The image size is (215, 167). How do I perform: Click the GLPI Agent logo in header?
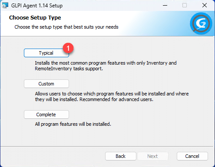tap(201, 23)
